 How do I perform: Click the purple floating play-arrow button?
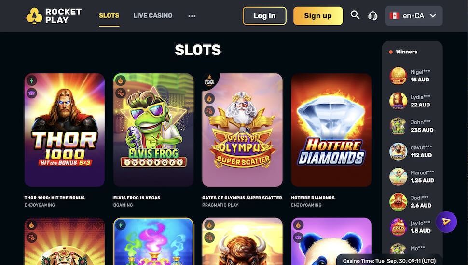click(446, 222)
